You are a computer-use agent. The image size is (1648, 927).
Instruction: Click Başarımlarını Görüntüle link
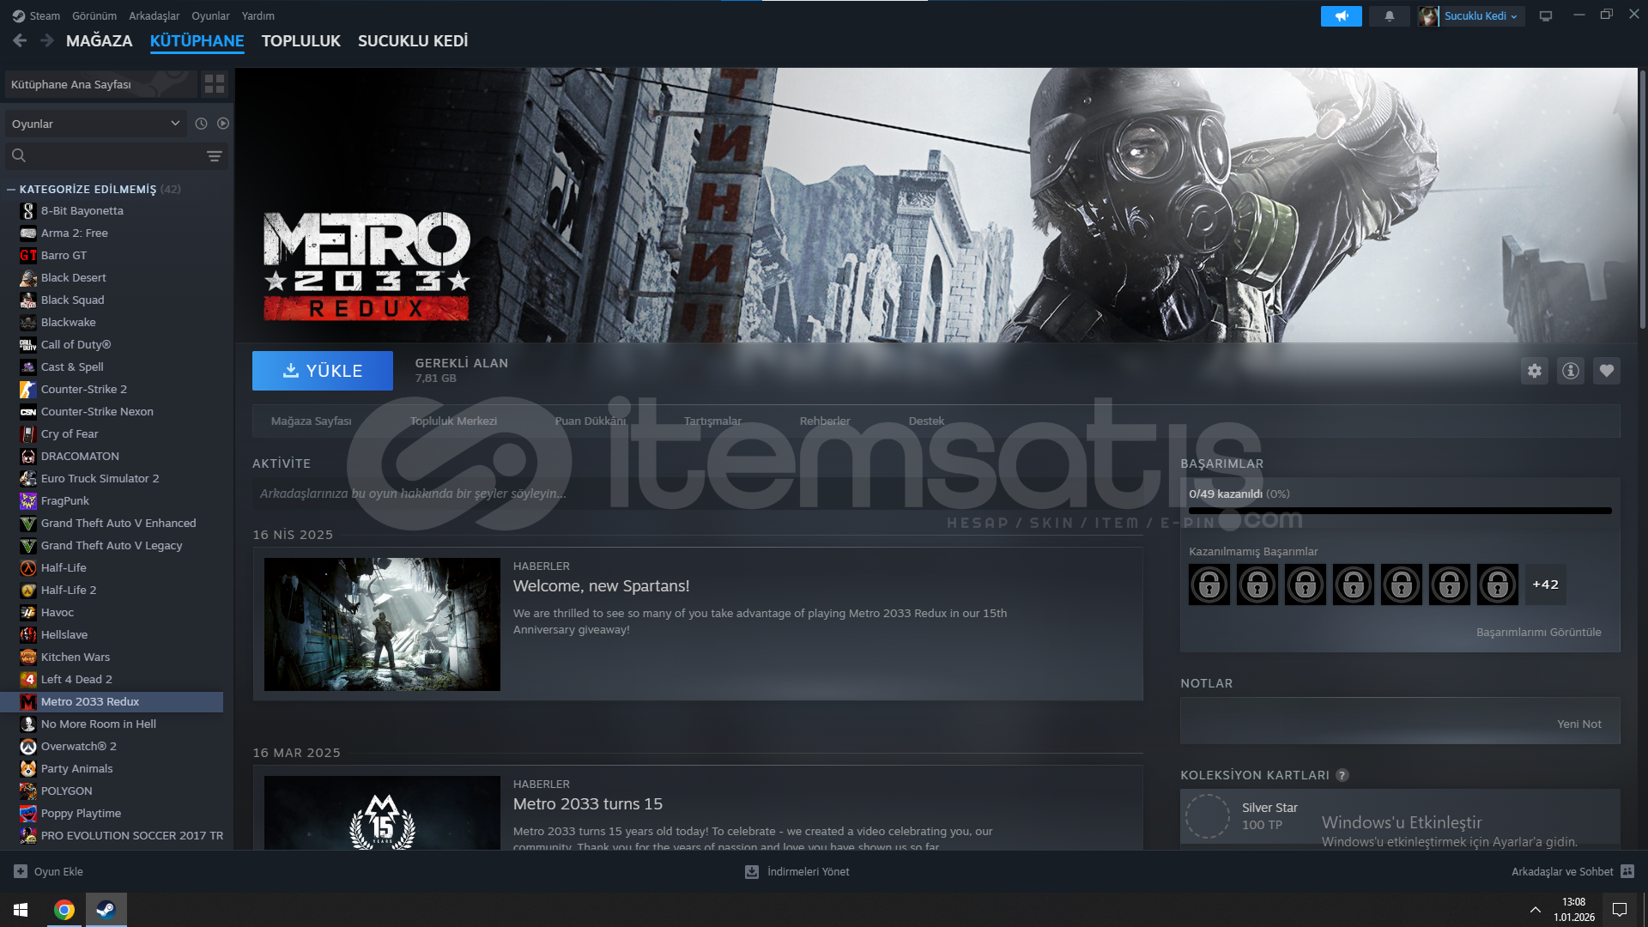(x=1538, y=633)
